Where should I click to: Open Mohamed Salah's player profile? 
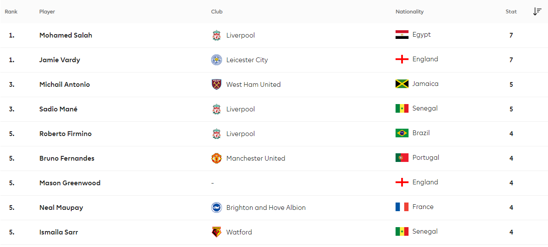(66, 35)
